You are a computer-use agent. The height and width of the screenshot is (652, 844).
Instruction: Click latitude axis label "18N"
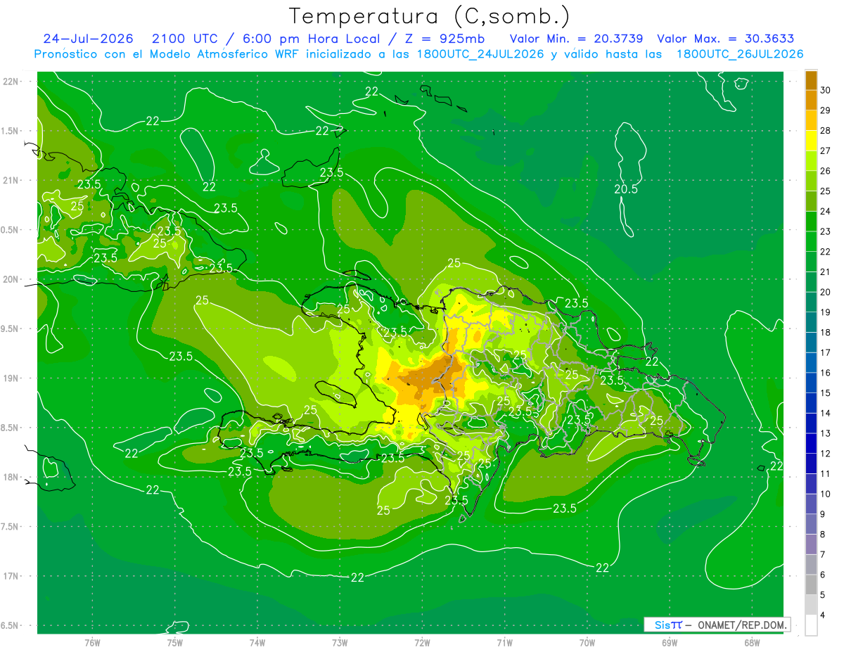coord(11,478)
